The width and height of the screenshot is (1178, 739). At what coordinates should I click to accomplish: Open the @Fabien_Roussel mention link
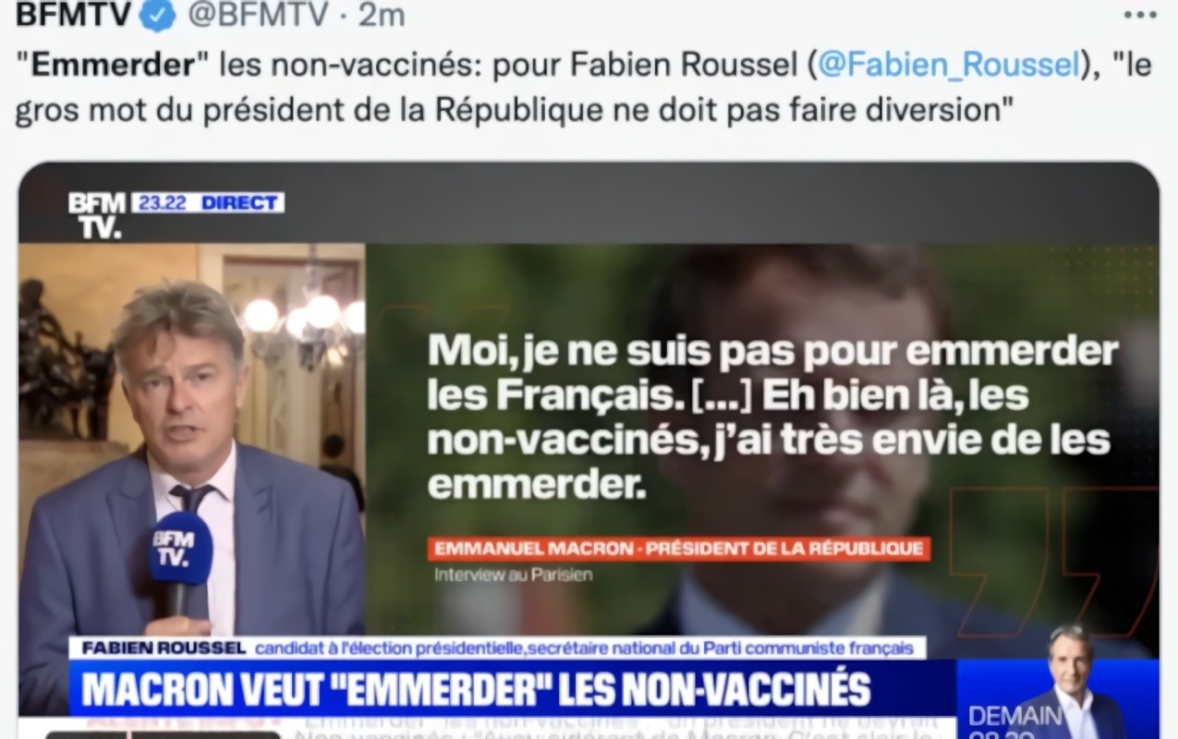click(x=949, y=66)
